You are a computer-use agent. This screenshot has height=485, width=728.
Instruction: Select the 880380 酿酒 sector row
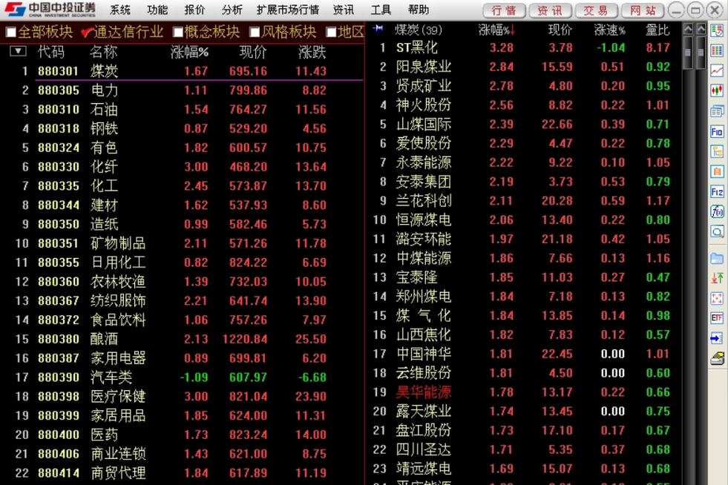182,339
